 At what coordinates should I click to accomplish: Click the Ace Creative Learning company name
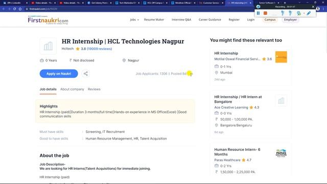coord(231,107)
